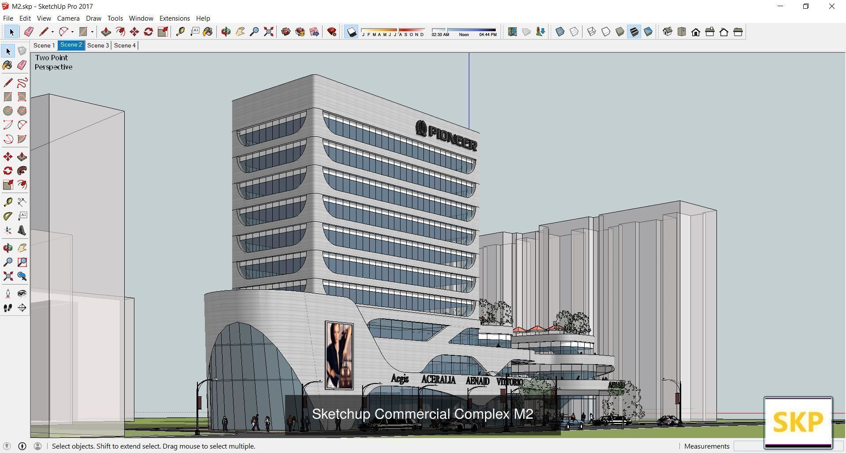
Task: Select the 3D Text tool
Action: pos(22,230)
